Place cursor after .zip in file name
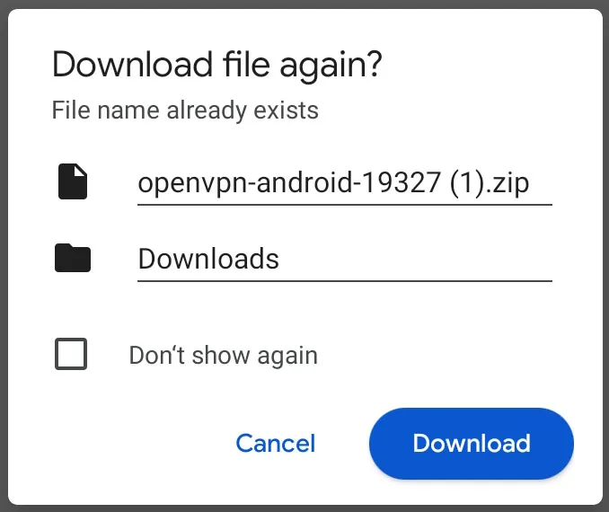 click(x=531, y=182)
